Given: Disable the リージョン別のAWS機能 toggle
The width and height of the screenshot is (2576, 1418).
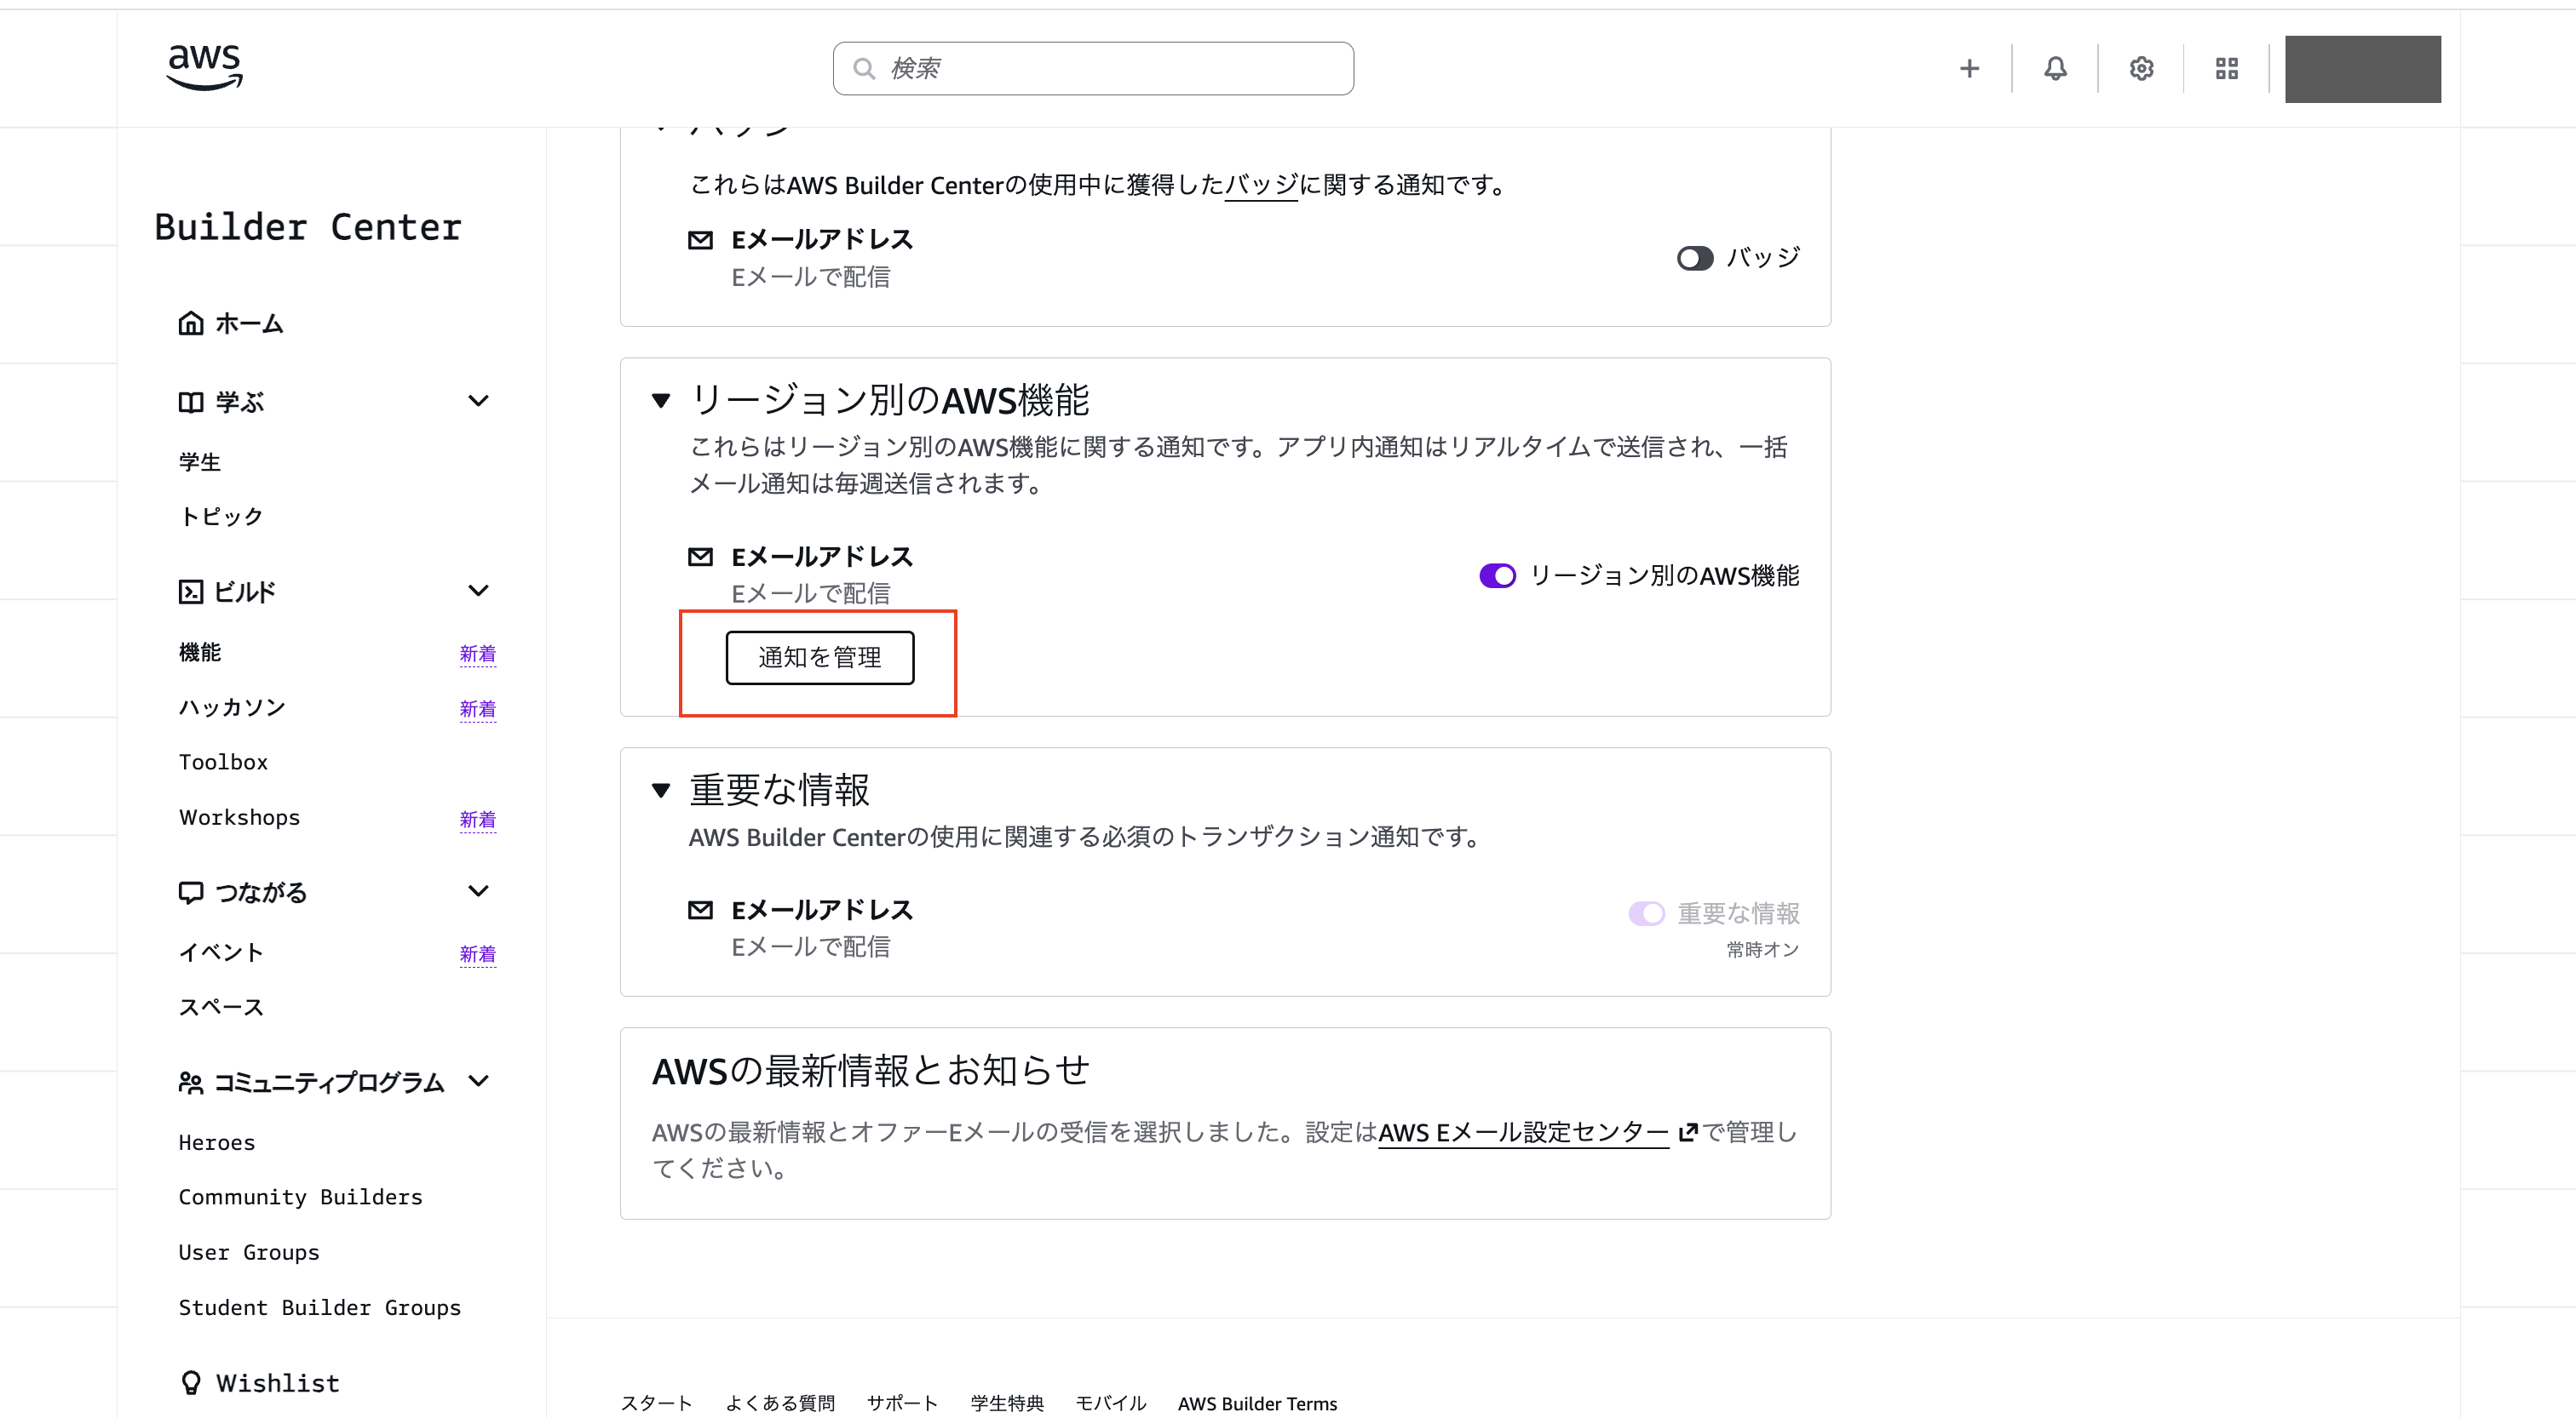Looking at the screenshot, I should click(x=1497, y=575).
